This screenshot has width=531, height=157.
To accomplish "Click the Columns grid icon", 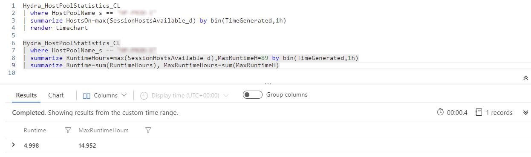I will (x=86, y=96).
